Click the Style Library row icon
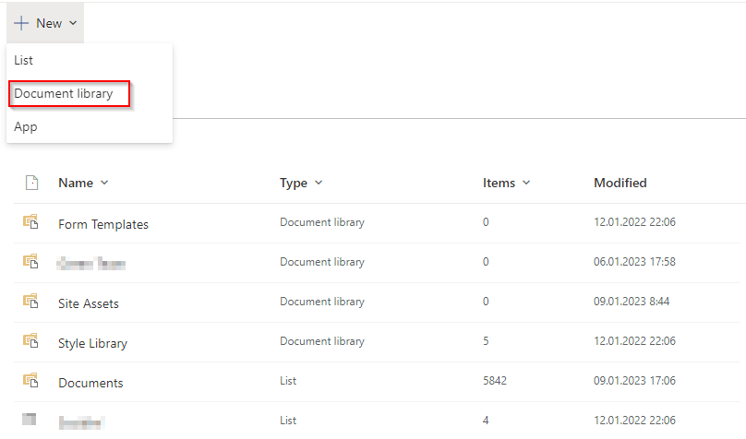The width and height of the screenshot is (746, 439). tap(30, 340)
